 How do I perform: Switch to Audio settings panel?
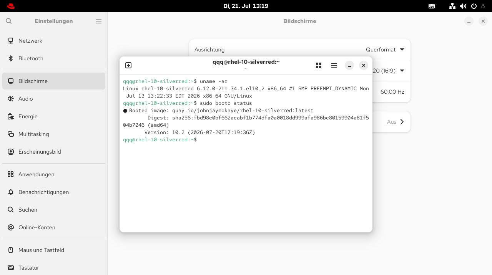pyautogui.click(x=54, y=99)
